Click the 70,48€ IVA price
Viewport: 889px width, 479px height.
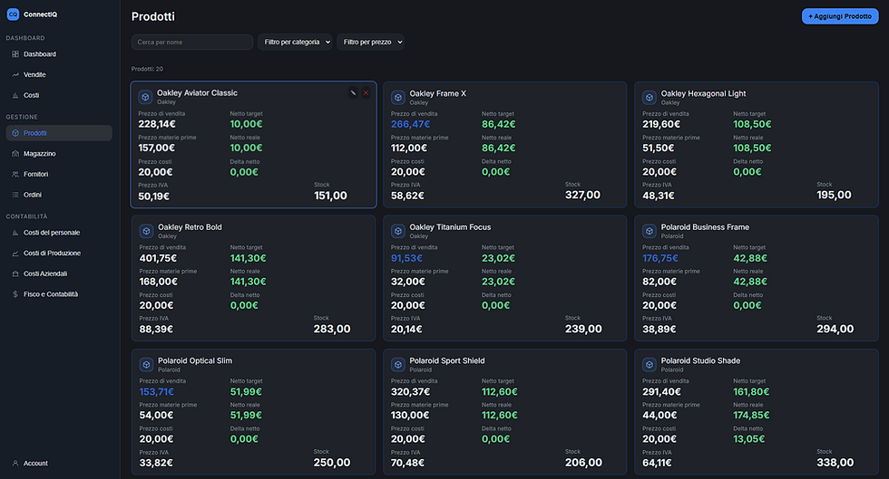tap(407, 463)
